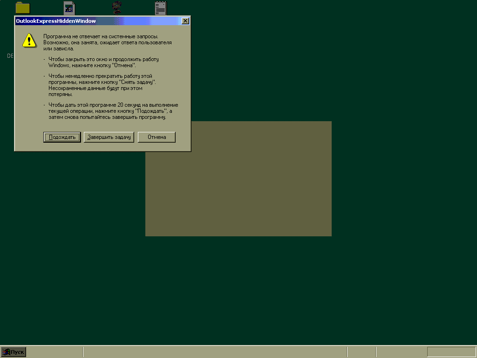Image resolution: width=477 pixels, height=358 pixels.
Task: Select the document icon with checkmark on desktop
Action: point(69,8)
